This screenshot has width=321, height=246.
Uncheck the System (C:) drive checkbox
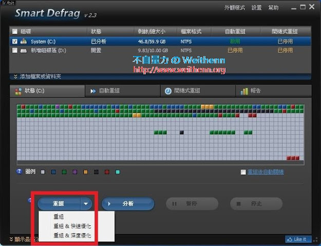pos(15,41)
